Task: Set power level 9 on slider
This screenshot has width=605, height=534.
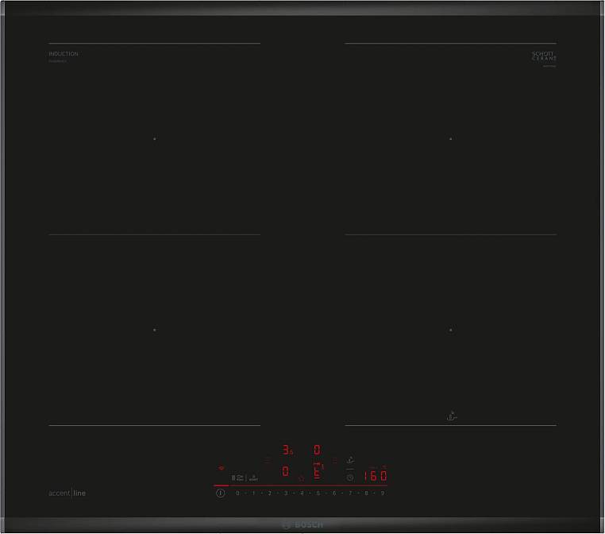Action: point(383,493)
